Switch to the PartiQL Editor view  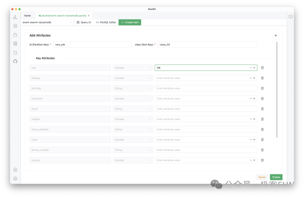[106, 22]
